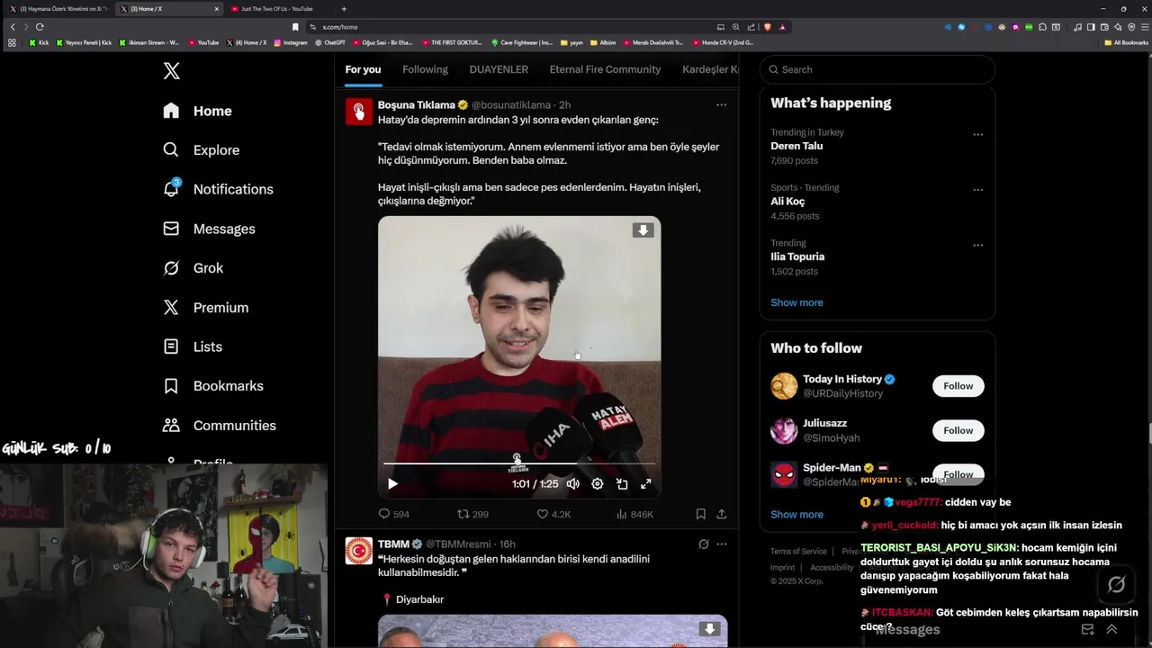This screenshot has height=648, width=1152.
Task: Switch to the DUAYENLER tab
Action: click(499, 69)
